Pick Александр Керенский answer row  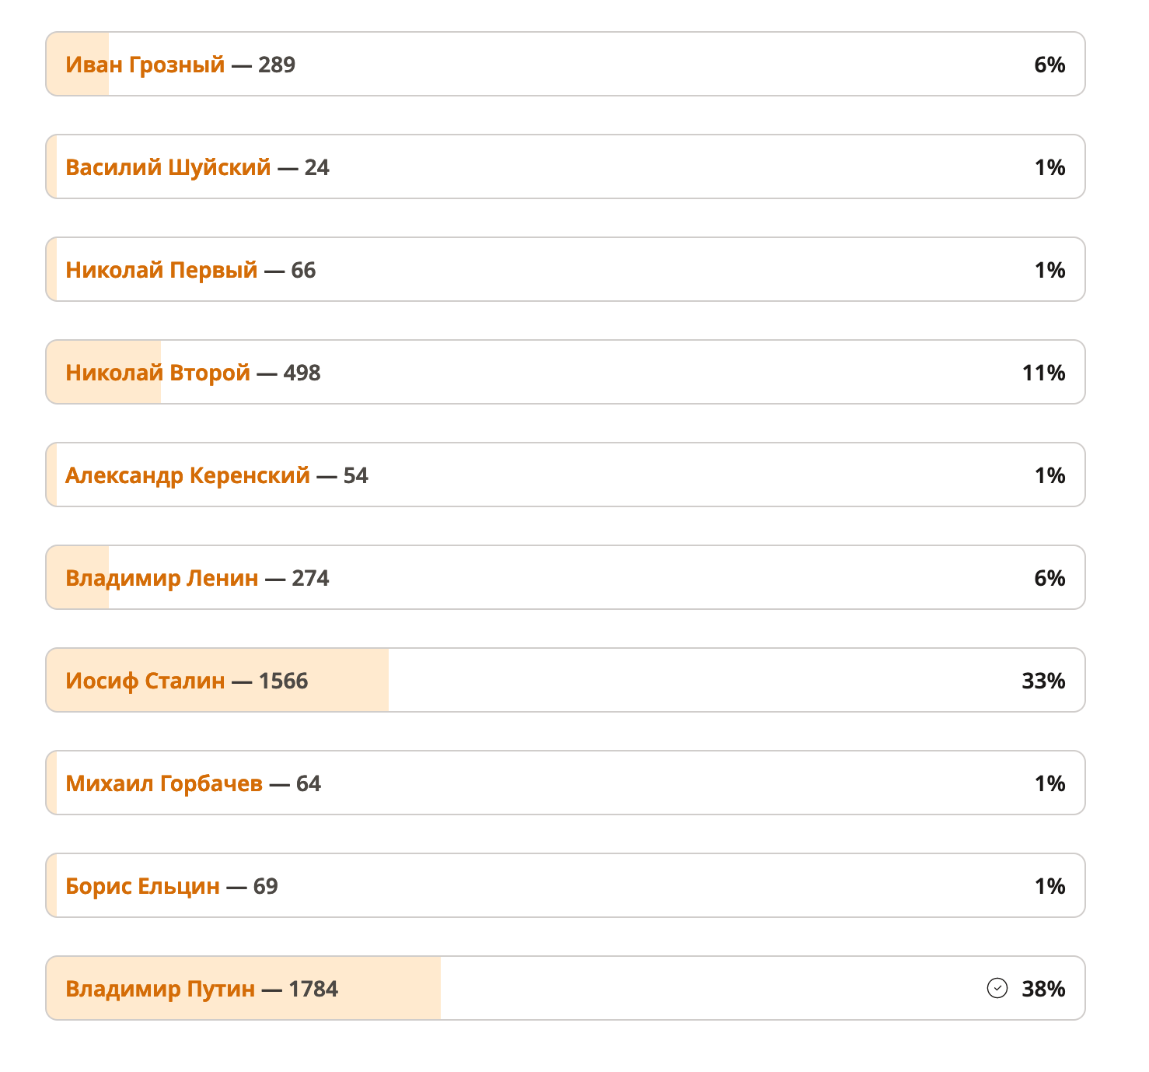coord(565,475)
